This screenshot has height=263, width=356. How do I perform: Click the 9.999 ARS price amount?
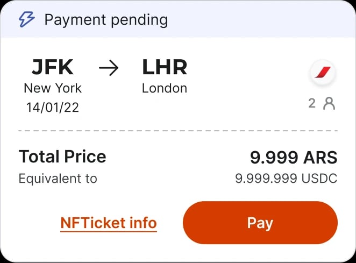tap(294, 157)
